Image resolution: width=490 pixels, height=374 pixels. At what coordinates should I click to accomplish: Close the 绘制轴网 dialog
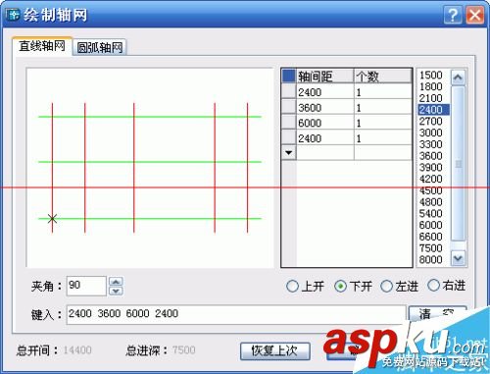coord(474,15)
